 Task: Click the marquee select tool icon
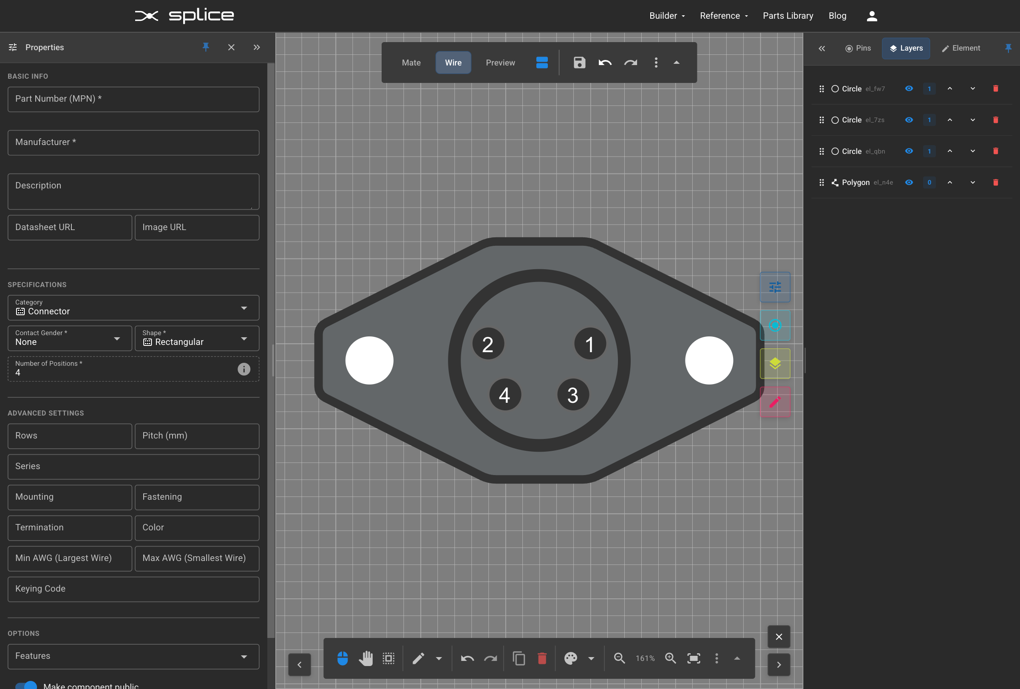388,658
